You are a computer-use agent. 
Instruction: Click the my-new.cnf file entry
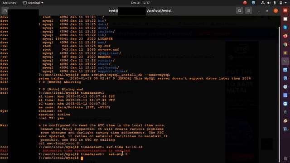[x=108, y=49]
